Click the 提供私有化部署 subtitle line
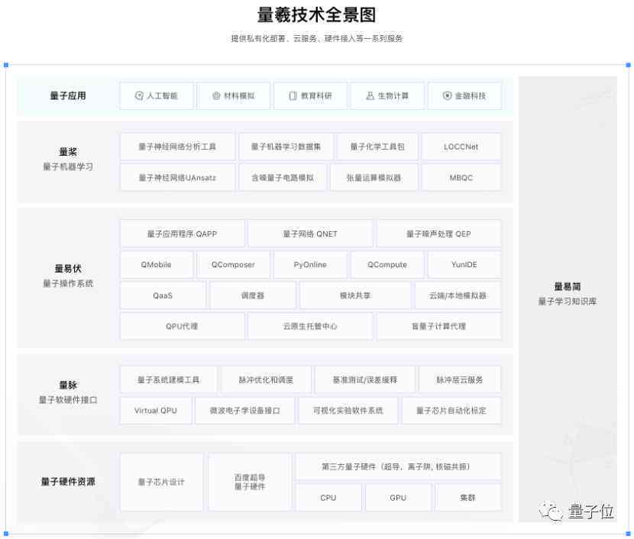 pyautogui.click(x=316, y=38)
